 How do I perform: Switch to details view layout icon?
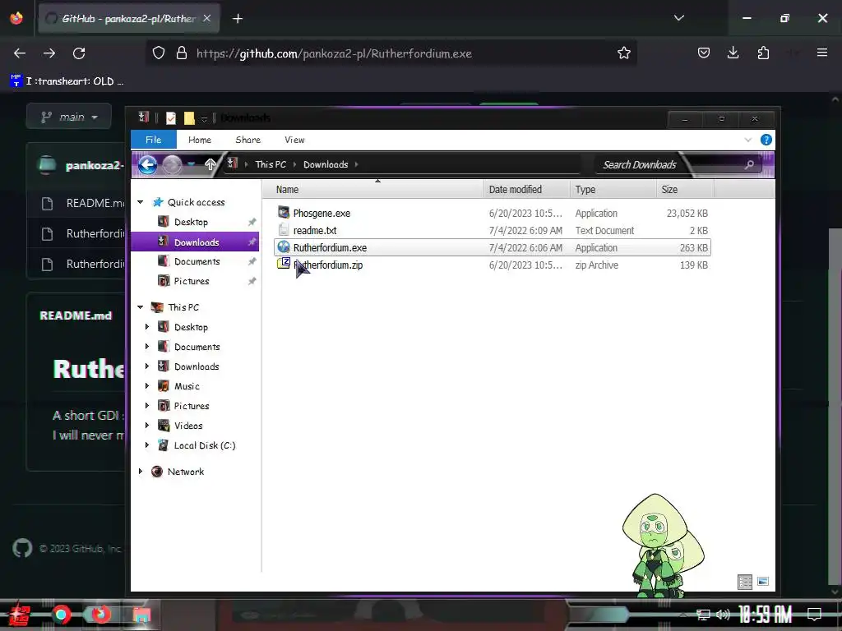(x=745, y=582)
